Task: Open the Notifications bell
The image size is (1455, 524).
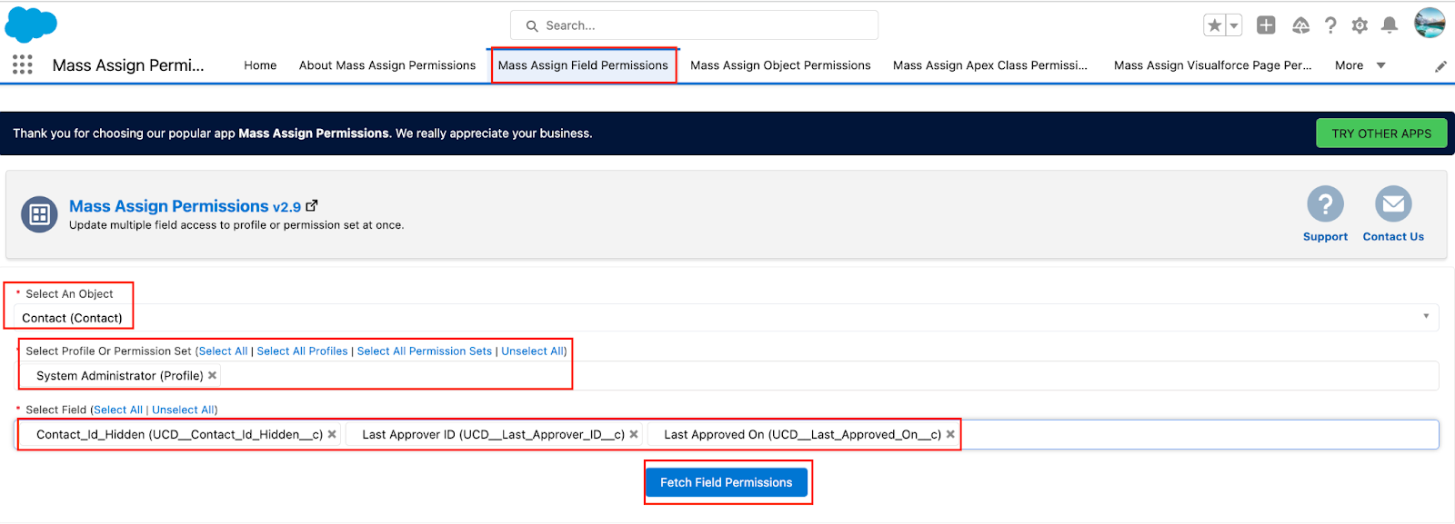Action: coord(1390,25)
